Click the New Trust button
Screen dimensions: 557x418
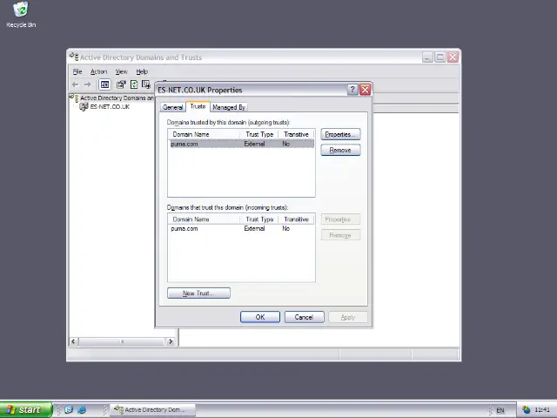pyautogui.click(x=198, y=293)
